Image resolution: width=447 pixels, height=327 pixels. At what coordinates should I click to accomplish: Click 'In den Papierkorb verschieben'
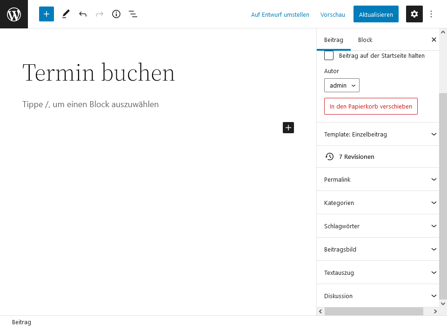(371, 106)
